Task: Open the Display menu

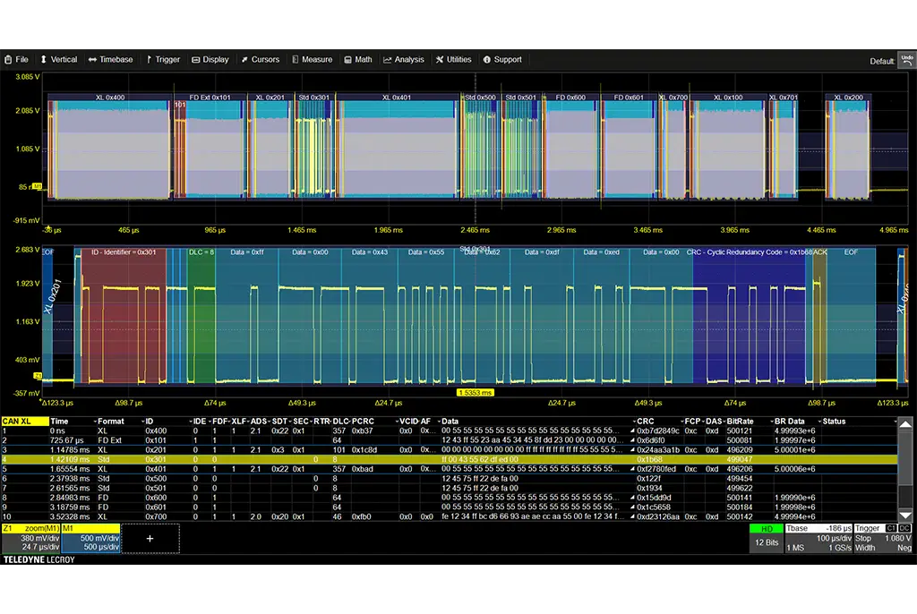Action: (210, 60)
